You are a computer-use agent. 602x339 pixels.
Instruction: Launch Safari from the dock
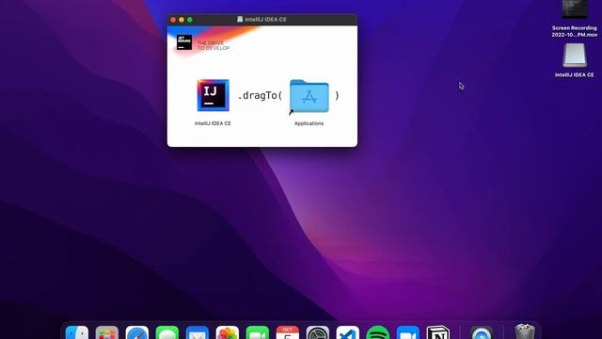coord(137,332)
